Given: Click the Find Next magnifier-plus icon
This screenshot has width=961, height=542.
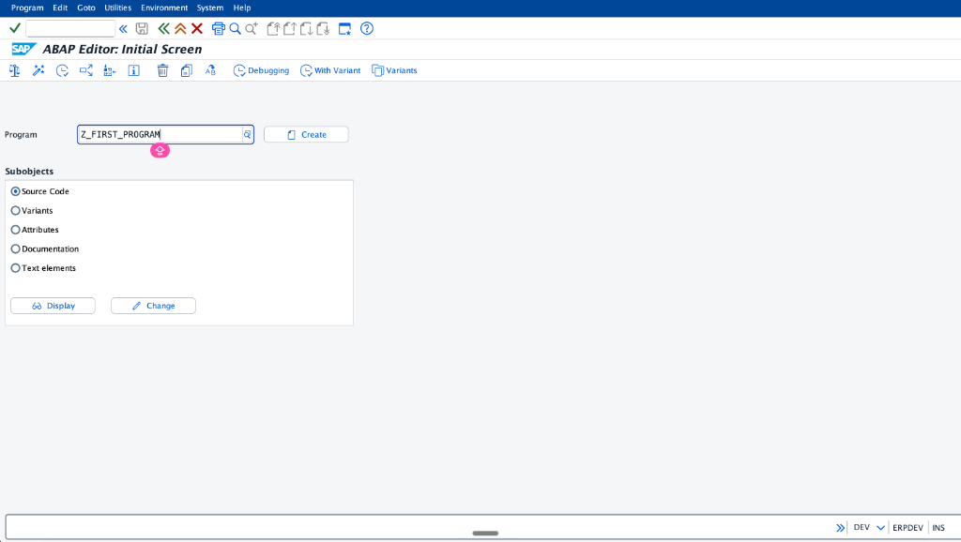Looking at the screenshot, I should click(x=252, y=29).
